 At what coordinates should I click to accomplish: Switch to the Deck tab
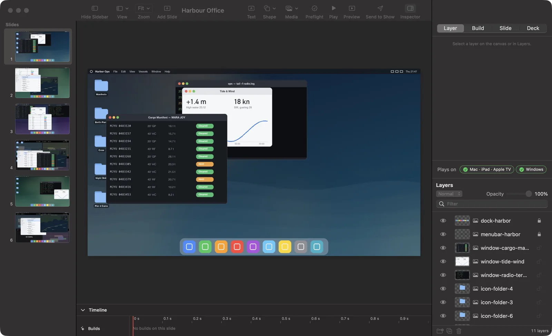point(533,28)
